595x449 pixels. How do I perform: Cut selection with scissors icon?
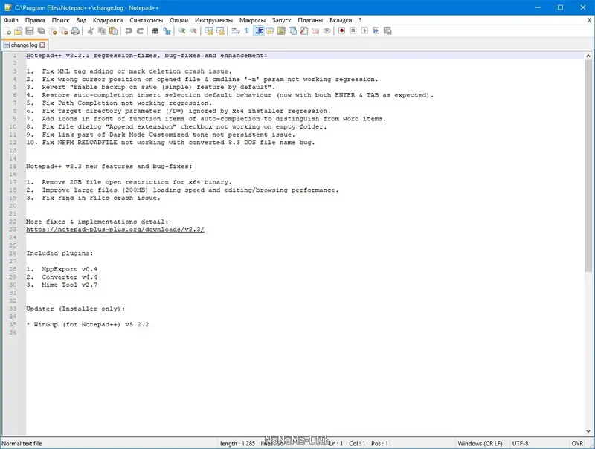point(90,31)
